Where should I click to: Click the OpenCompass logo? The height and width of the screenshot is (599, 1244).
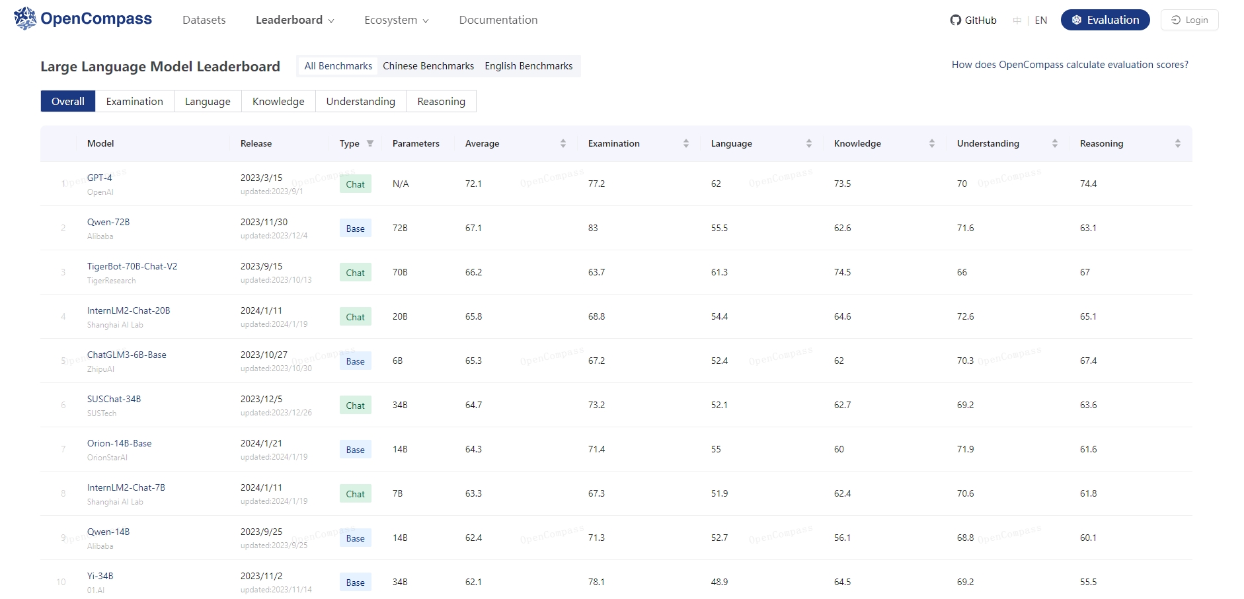[x=83, y=18]
